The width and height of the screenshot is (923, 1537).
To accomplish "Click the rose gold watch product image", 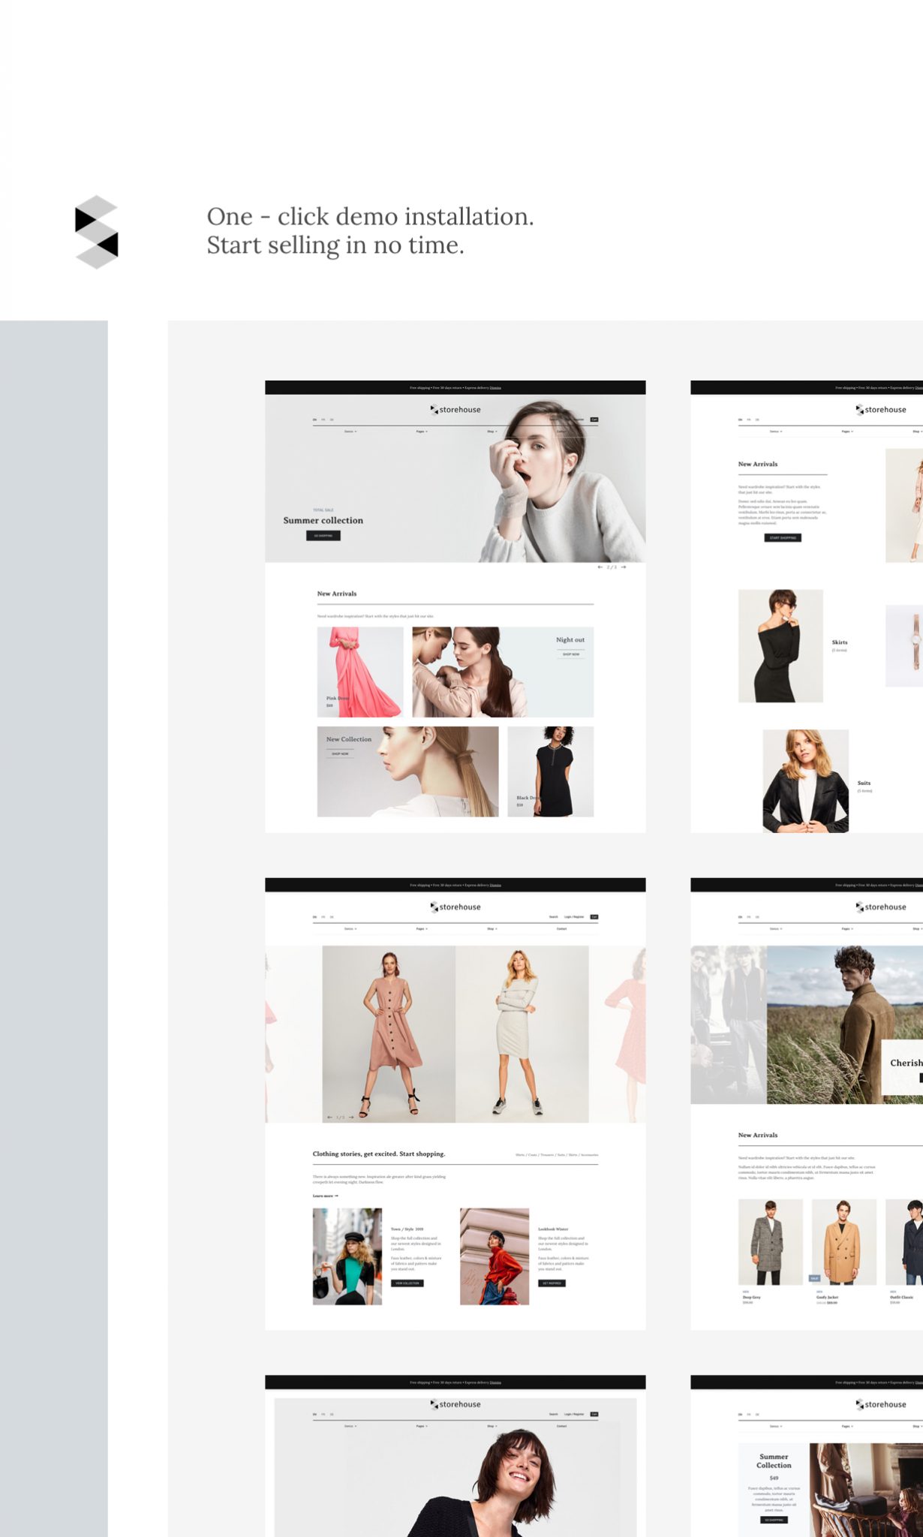I will [x=905, y=645].
